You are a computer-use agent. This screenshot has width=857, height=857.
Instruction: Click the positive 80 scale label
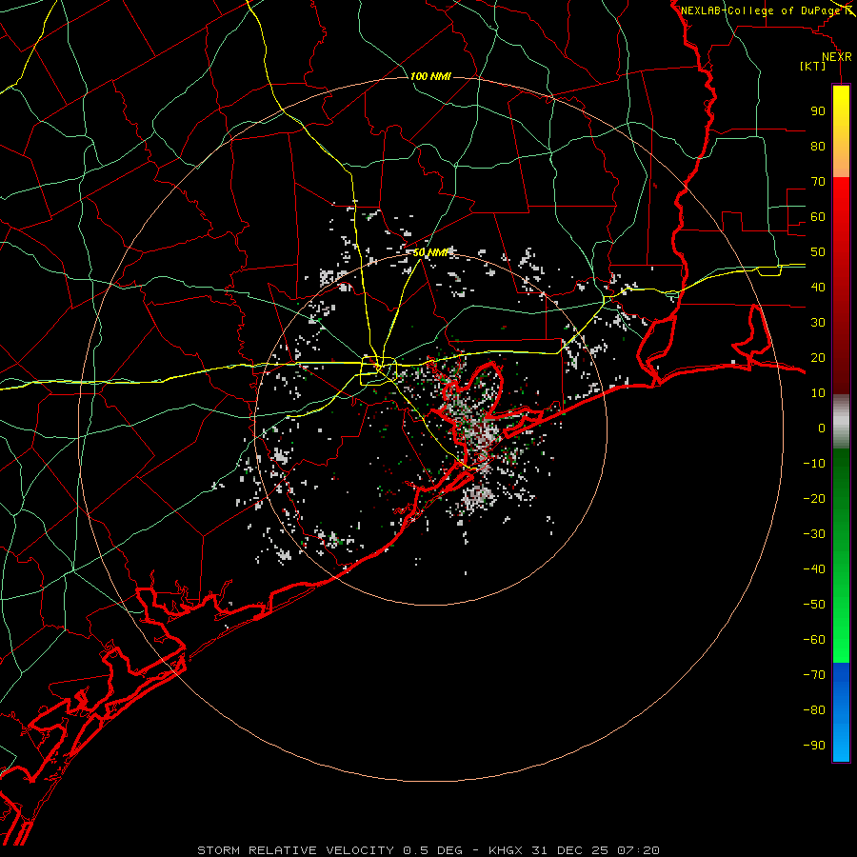tap(818, 147)
